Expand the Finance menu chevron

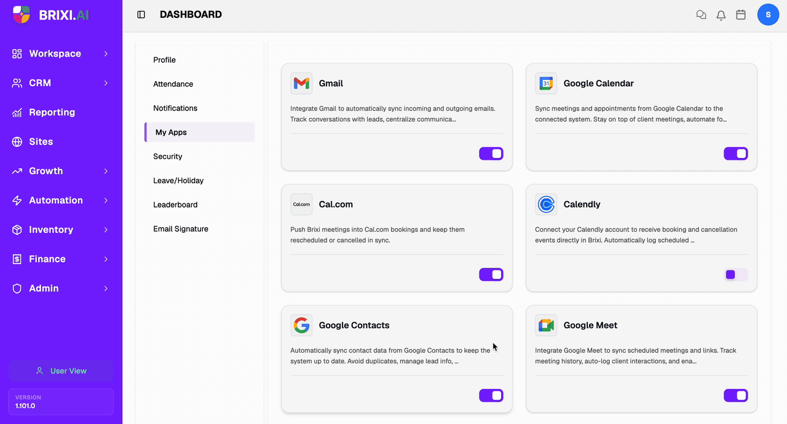point(106,259)
